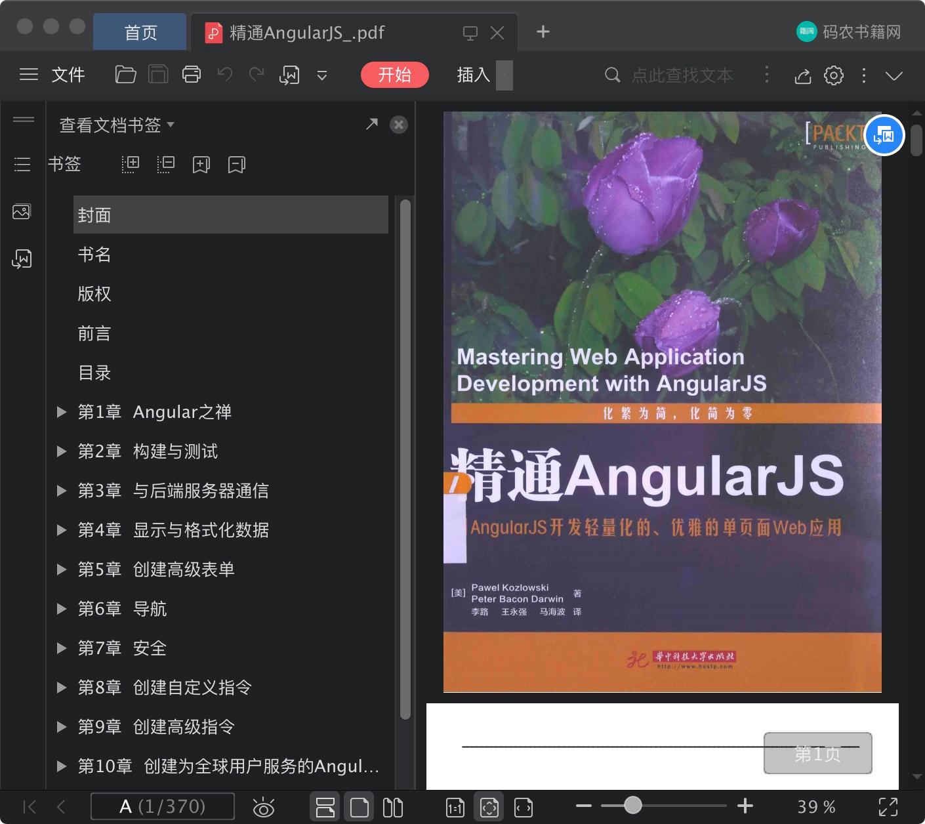Click the save disk icon
This screenshot has width=925, height=824.
158,75
